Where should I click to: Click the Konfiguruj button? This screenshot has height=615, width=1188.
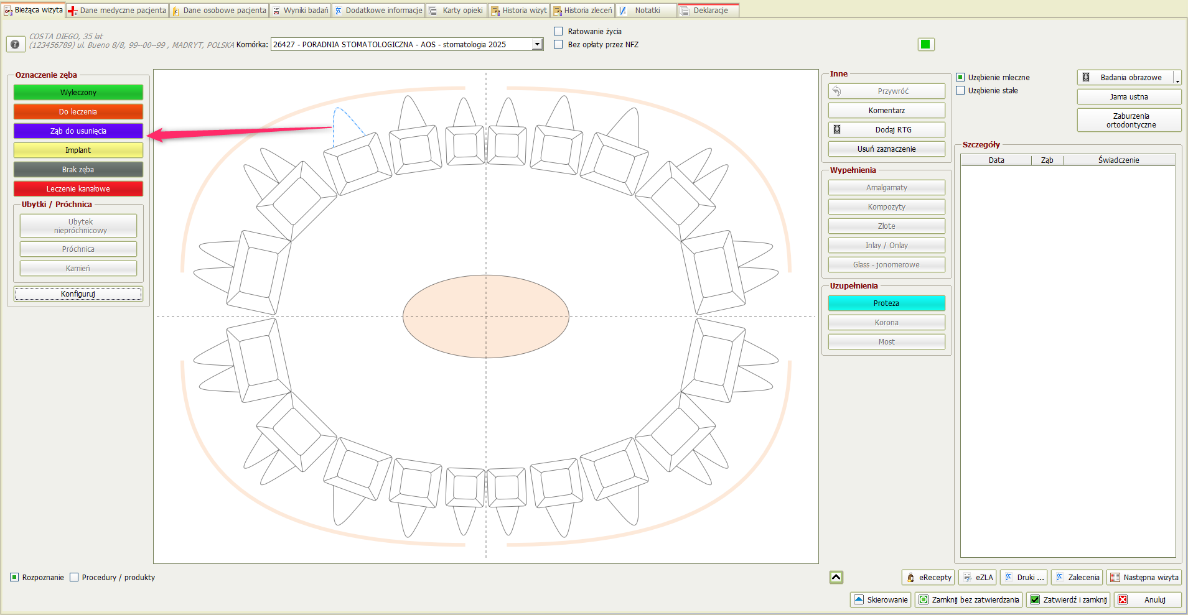(78, 294)
